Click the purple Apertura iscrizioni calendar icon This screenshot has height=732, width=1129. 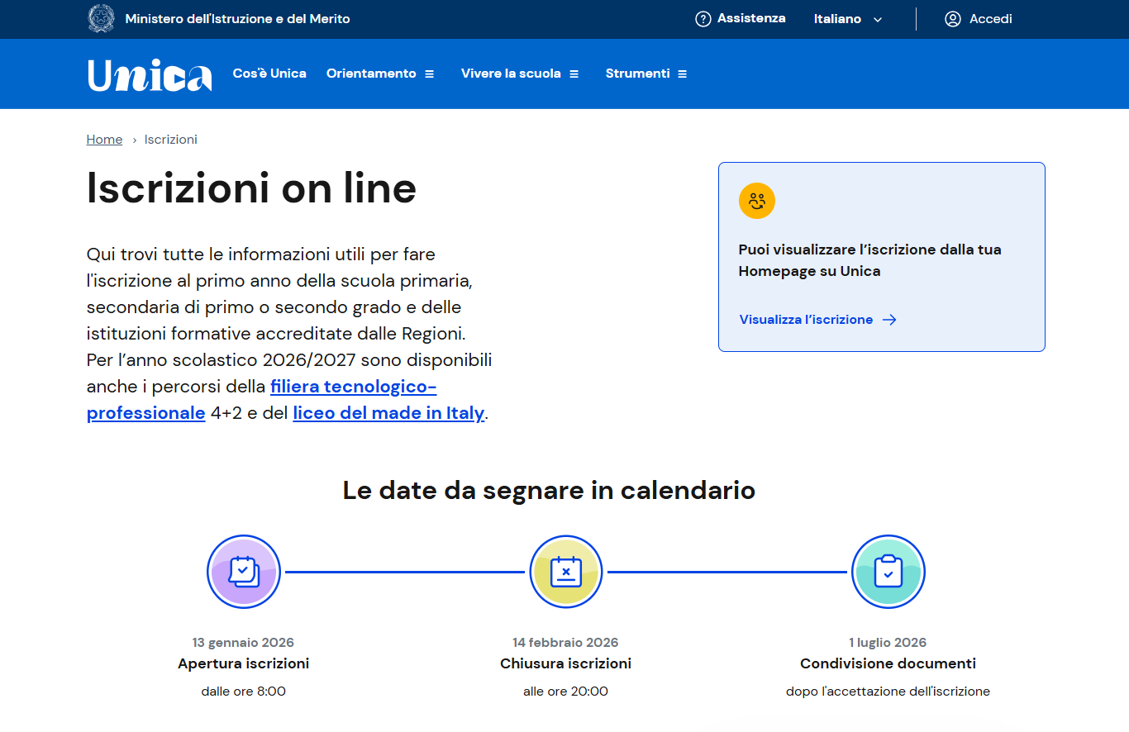(x=244, y=572)
